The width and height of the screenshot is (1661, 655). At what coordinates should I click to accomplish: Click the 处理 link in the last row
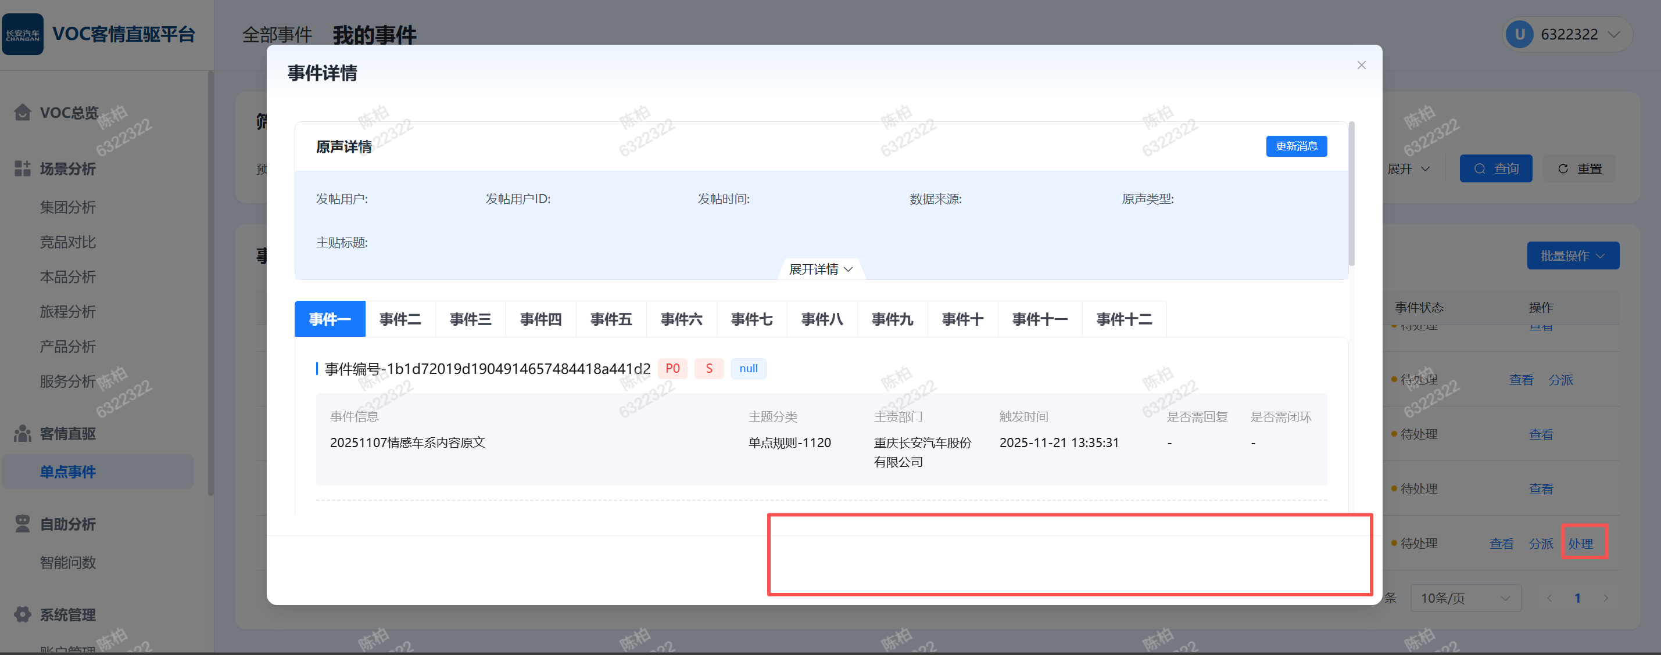tap(1580, 544)
